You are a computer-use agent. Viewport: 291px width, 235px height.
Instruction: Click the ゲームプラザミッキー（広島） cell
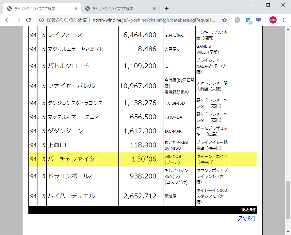[x=212, y=131]
